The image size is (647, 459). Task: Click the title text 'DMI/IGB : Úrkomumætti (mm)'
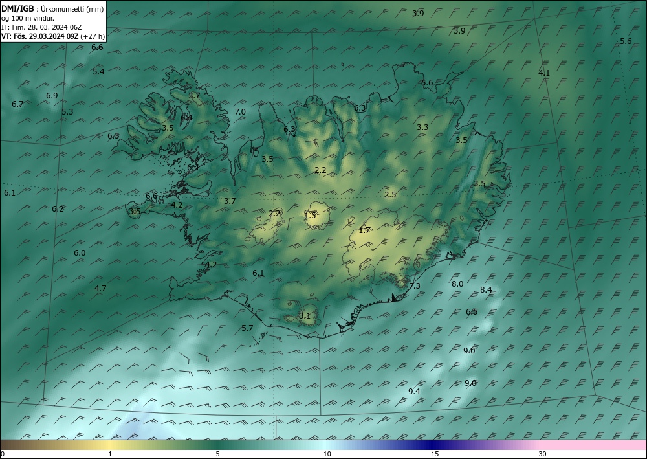[x=52, y=8]
